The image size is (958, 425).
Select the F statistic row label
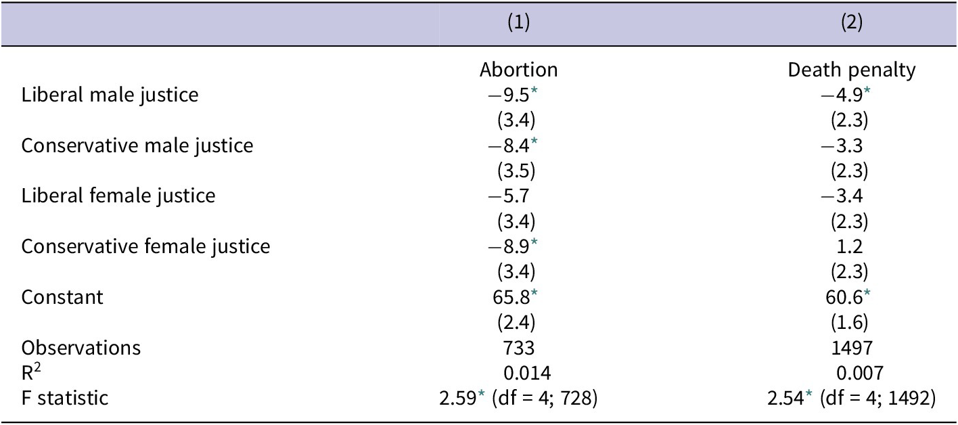click(64, 397)
